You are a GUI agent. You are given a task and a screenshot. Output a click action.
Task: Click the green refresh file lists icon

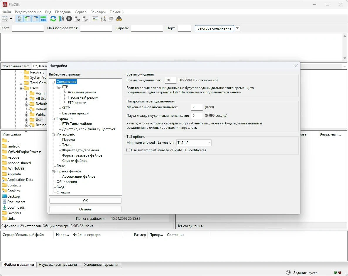pyautogui.click(x=53, y=19)
